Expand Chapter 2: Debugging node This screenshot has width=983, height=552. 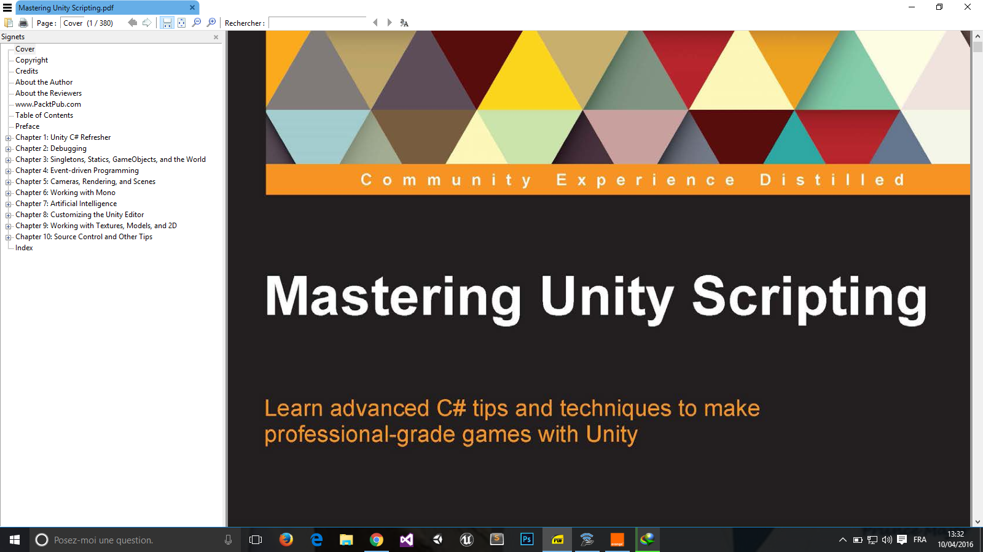pyautogui.click(x=9, y=149)
